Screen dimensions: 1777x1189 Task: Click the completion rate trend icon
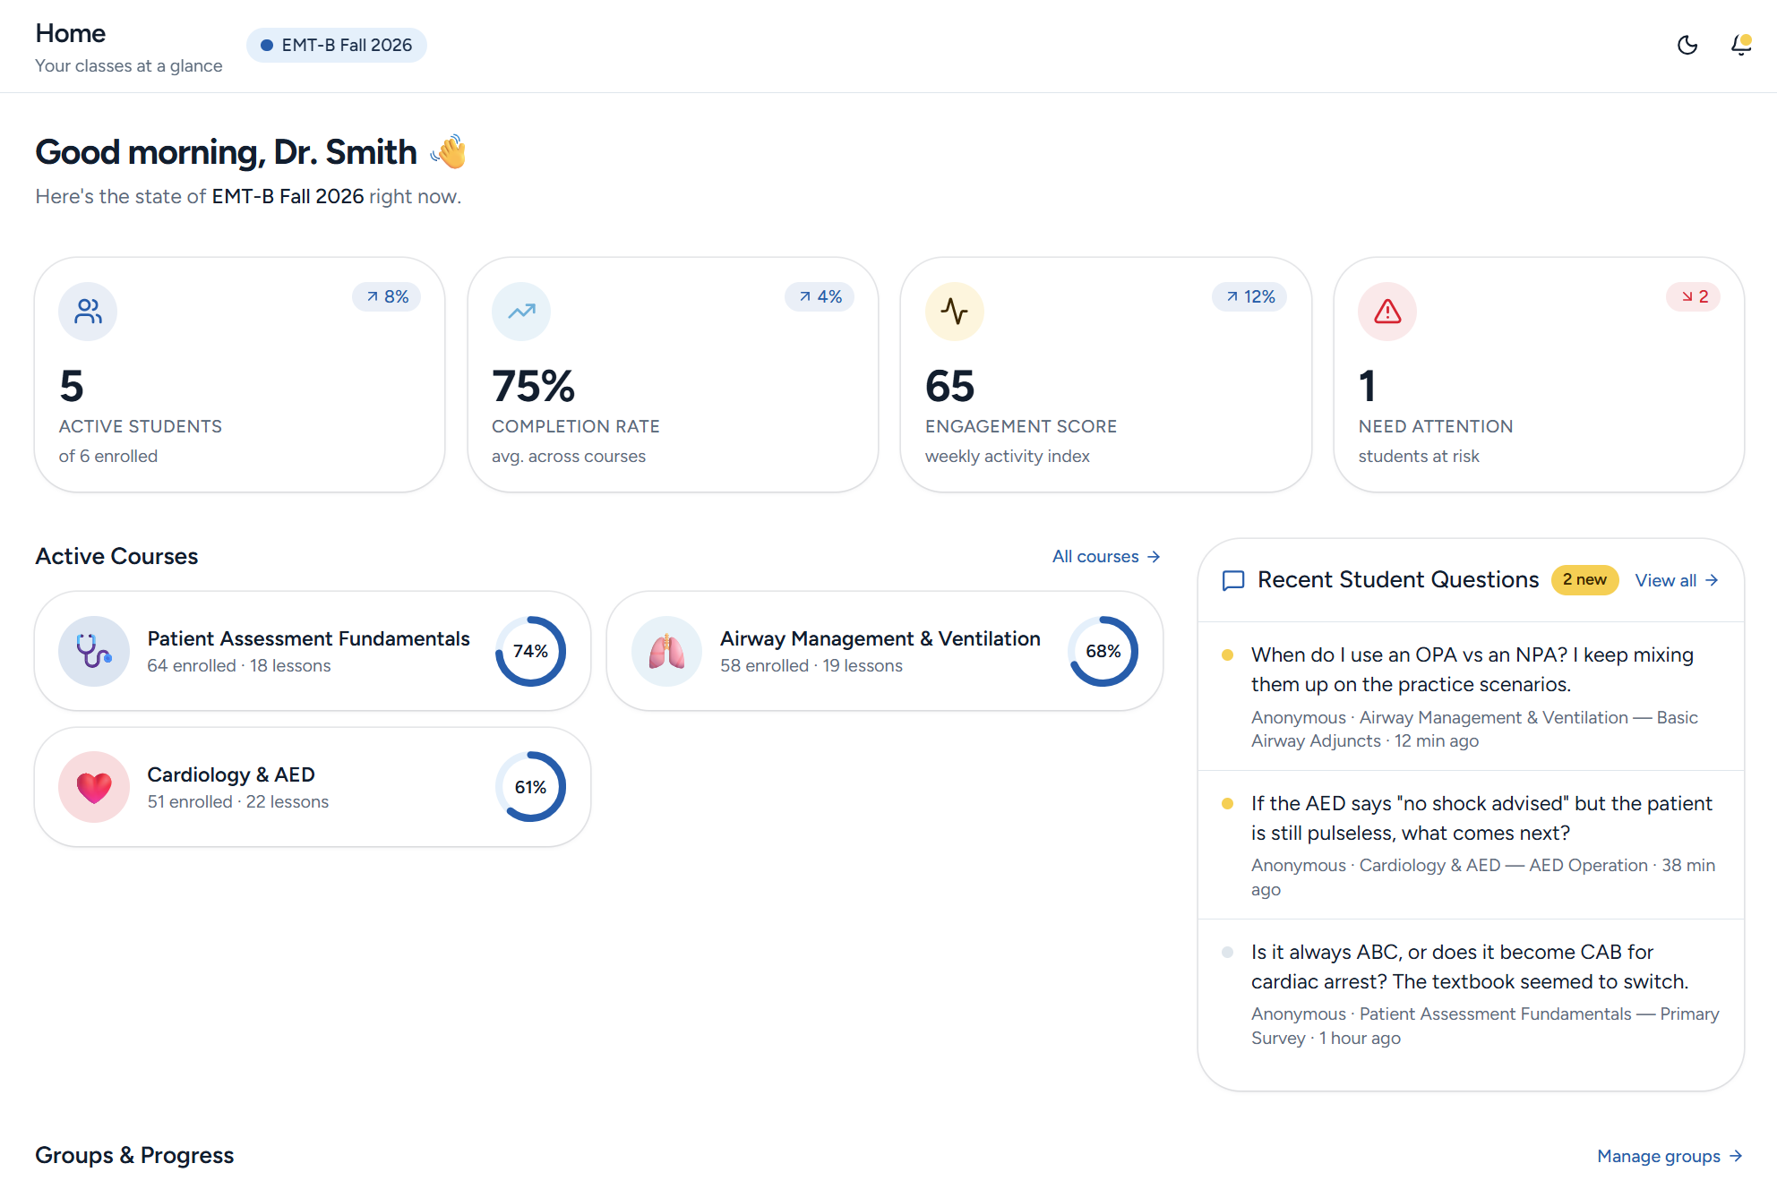pos(521,312)
